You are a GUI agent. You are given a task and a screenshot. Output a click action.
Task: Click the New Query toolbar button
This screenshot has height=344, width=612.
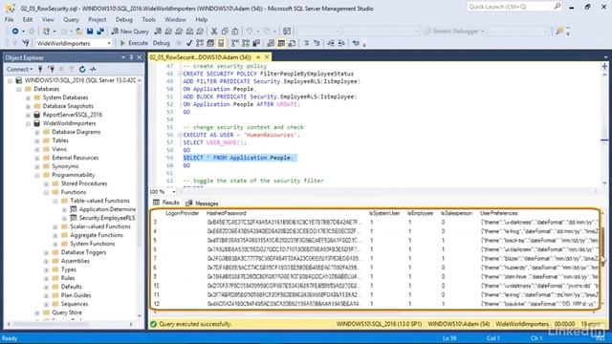pyautogui.click(x=130, y=32)
